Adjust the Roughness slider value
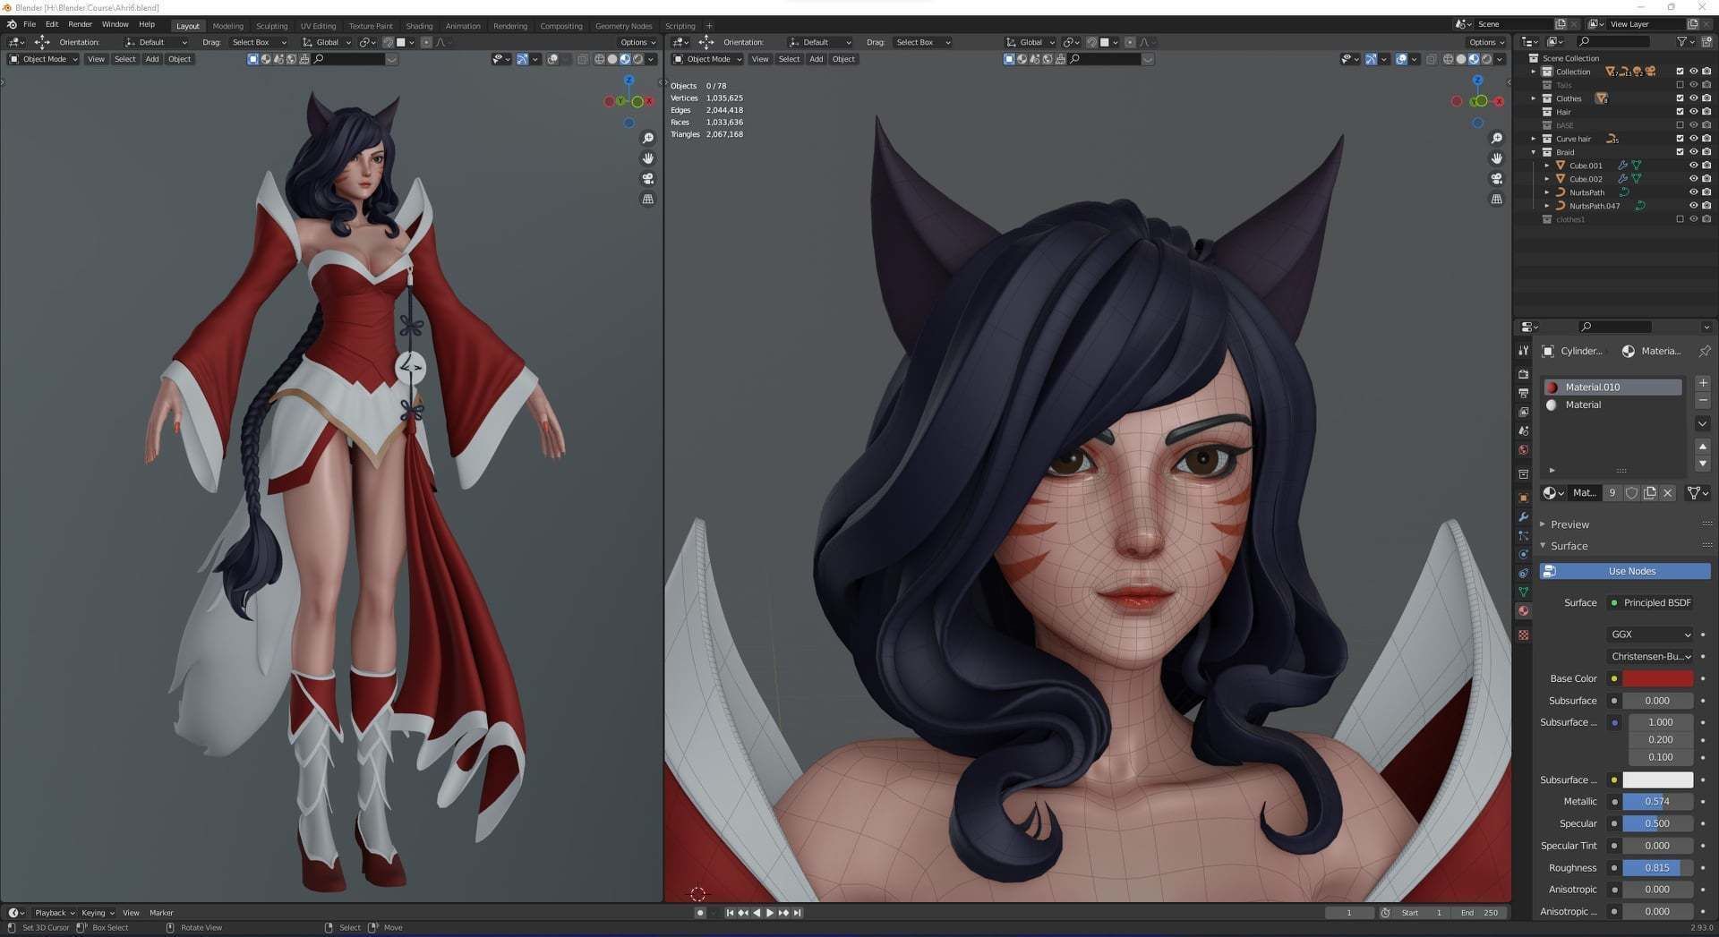This screenshot has width=1719, height=937. [1657, 868]
